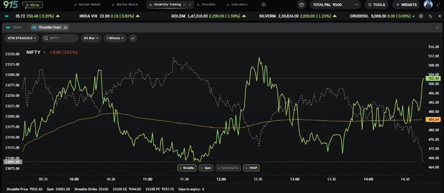Click the 2:45 PM clock badge

tap(32, 5)
